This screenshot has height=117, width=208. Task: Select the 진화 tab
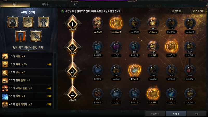(x=15, y=4)
